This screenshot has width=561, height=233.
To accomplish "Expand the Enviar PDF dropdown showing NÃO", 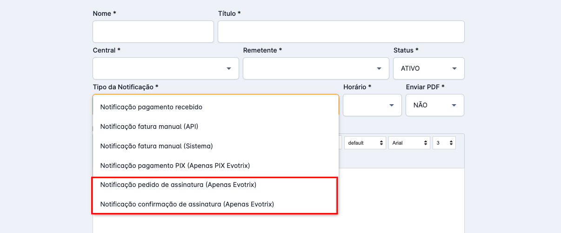I will point(434,105).
